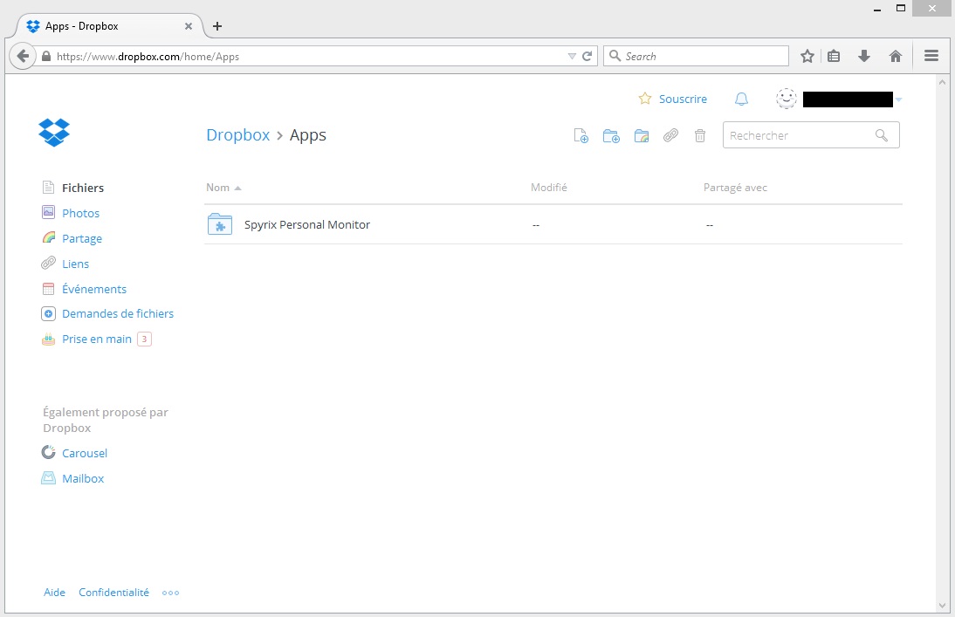Open the browser hamburger menu
955x617 pixels.
(931, 56)
